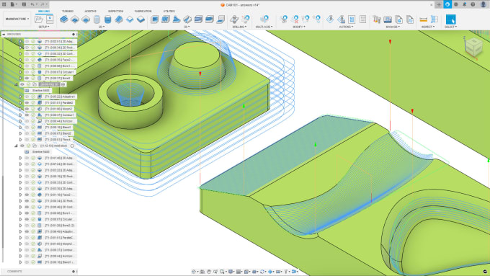The image size is (490, 276).
Task: Switch to the MILLING tab
Action: point(44,12)
